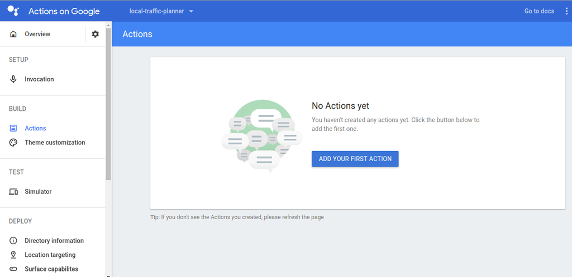This screenshot has height=277, width=572.
Task: Click the Surface capabilities icon
Action: click(x=13, y=269)
